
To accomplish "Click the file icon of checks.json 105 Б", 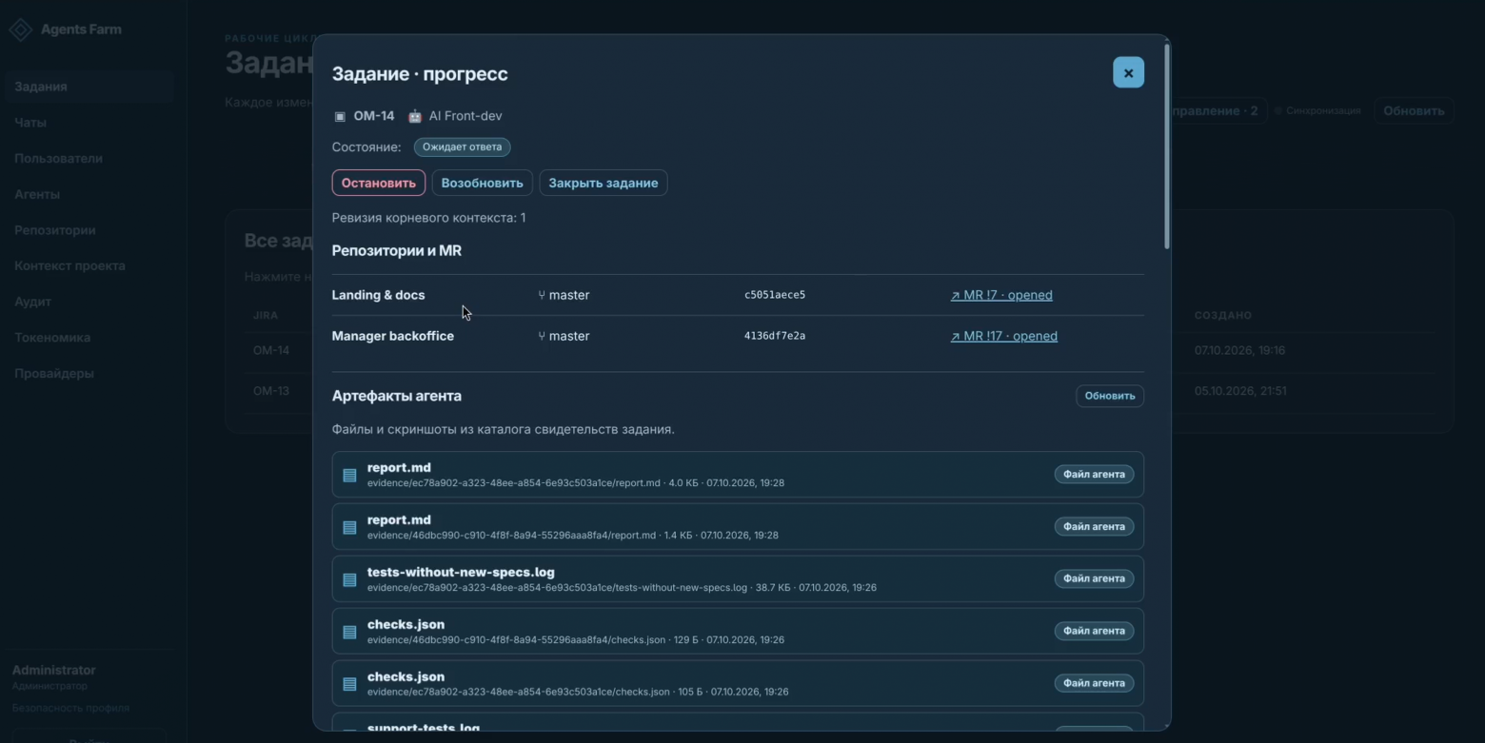I will 349,684.
